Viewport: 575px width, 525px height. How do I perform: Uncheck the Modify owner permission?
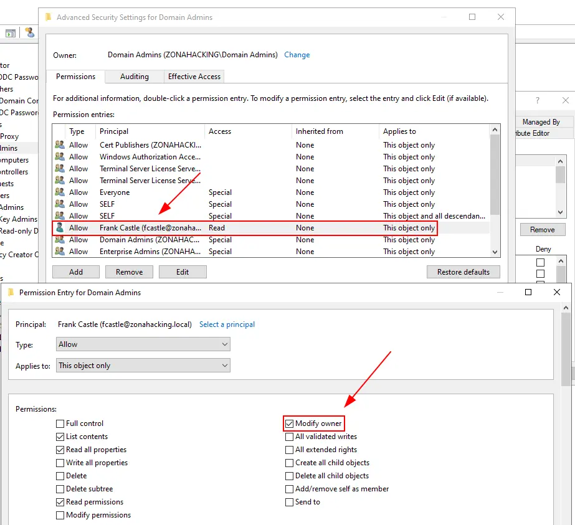click(x=290, y=423)
